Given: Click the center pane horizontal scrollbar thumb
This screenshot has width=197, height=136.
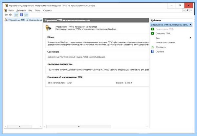Looking at the screenshot, I should (x=79, y=126).
